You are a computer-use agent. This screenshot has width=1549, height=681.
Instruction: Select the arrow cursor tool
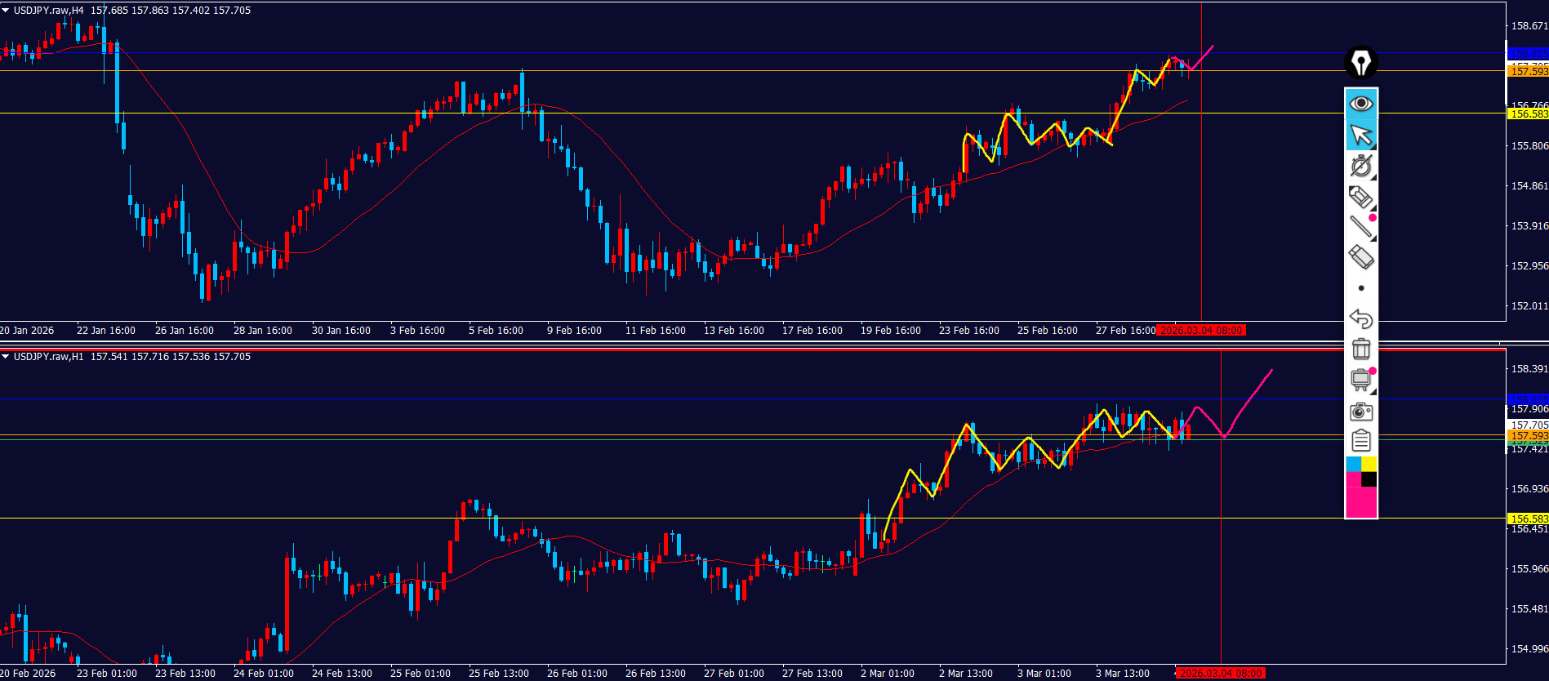click(1360, 135)
